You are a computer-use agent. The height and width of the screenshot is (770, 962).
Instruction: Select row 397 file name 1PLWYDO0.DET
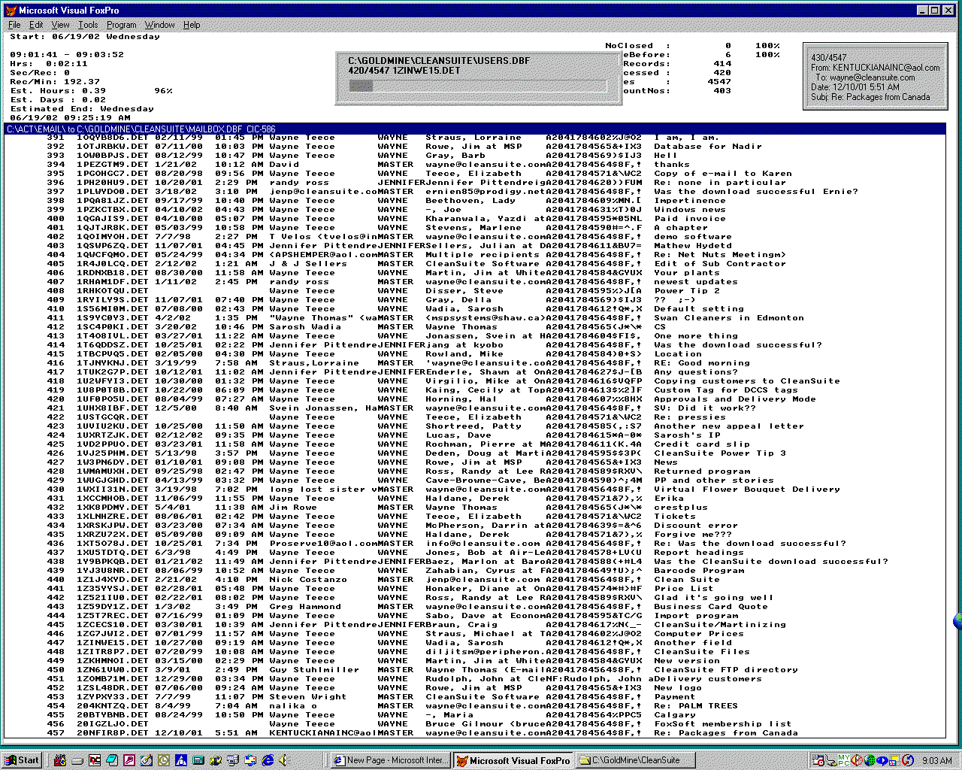(113, 192)
